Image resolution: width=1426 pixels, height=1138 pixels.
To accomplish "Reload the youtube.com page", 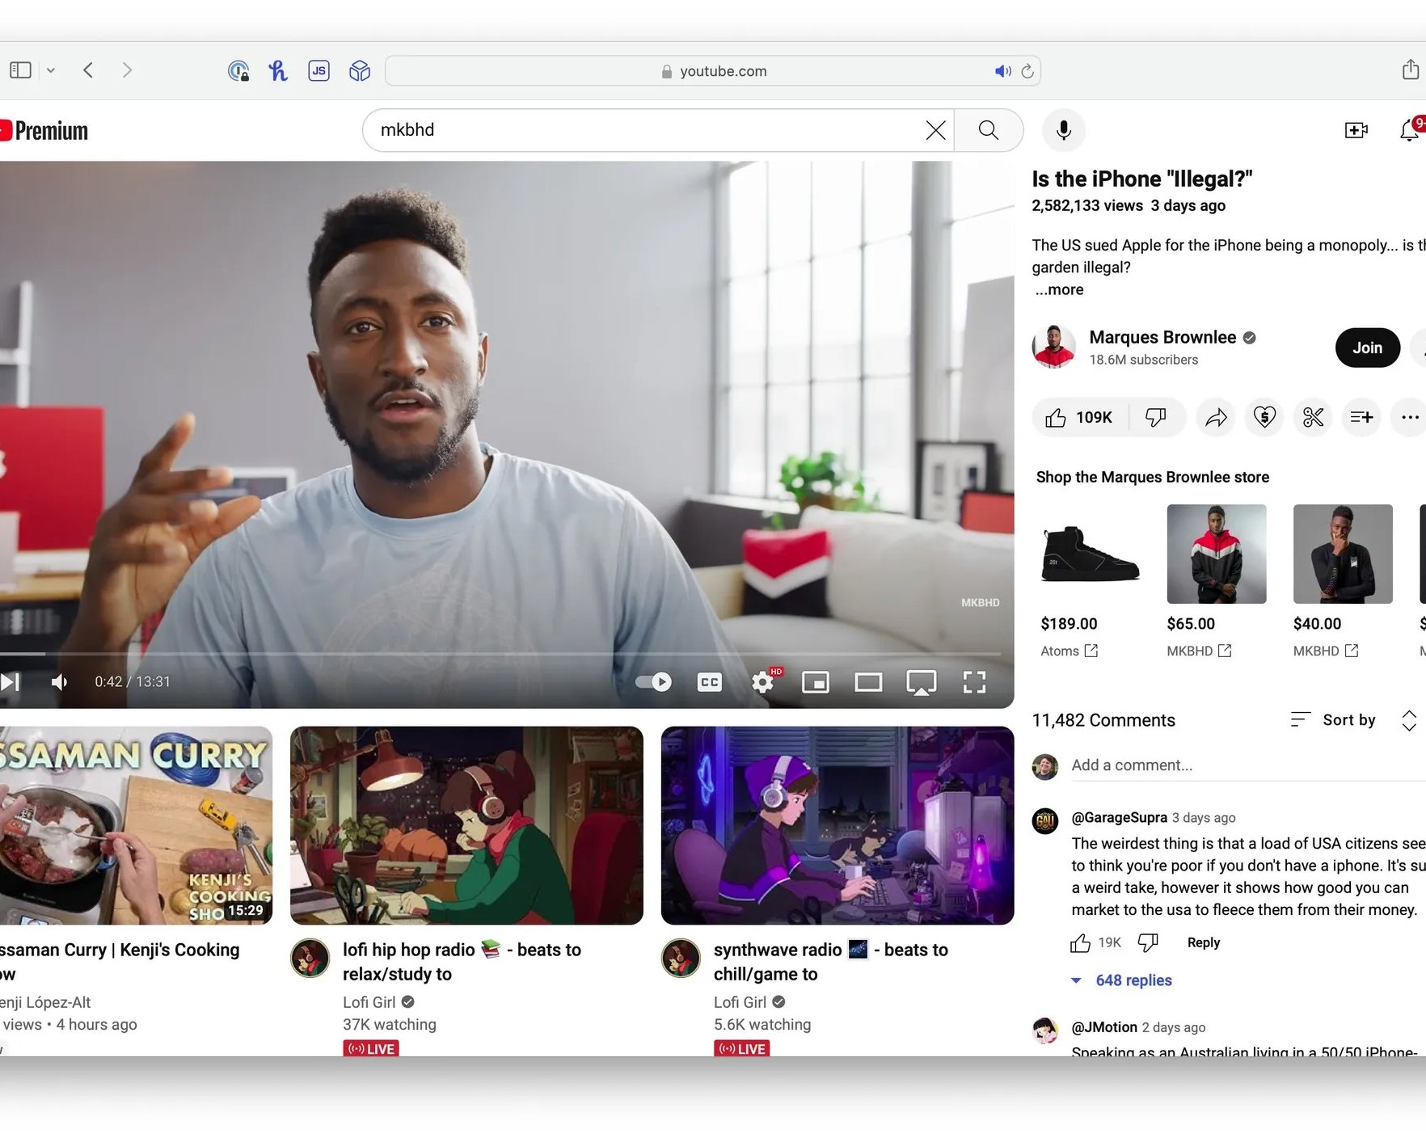I will [1027, 71].
